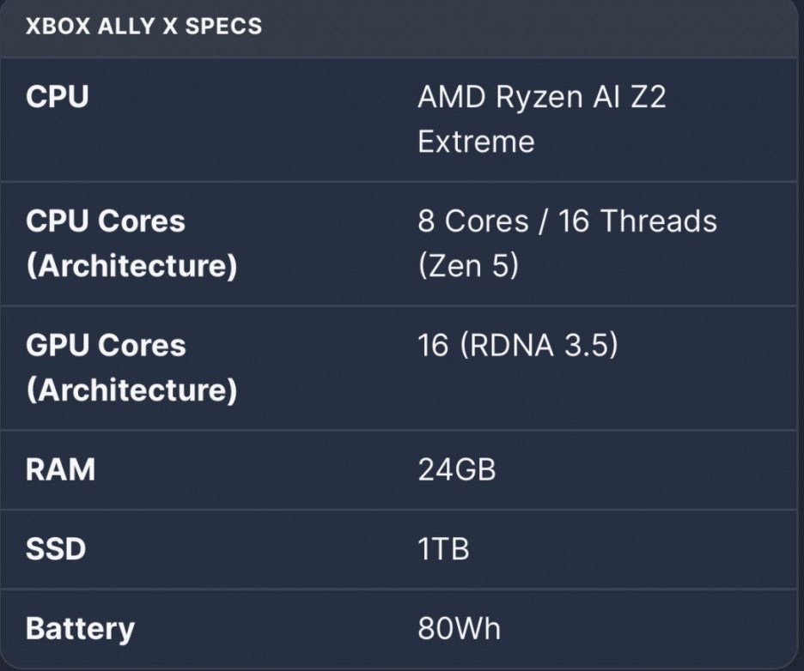The image size is (804, 671).
Task: Click the AMD Ryzen AI Z2 Extreme value
Action: [x=542, y=118]
